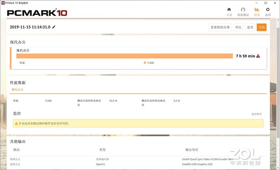Click the 选项 button next to 对比
This screenshot has width=280, height=170.
click(250, 27)
